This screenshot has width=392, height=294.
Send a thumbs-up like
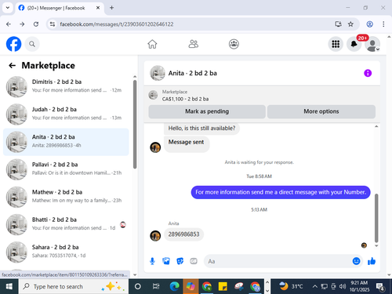pyautogui.click(x=372, y=261)
